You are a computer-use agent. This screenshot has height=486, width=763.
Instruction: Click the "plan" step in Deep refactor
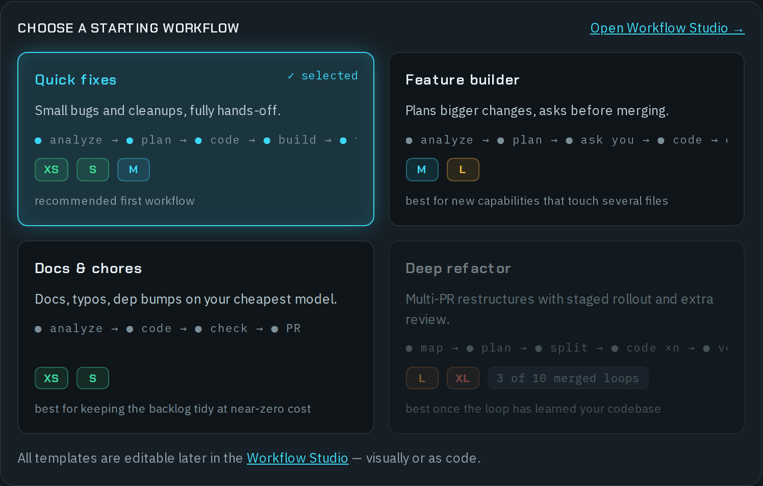489,348
